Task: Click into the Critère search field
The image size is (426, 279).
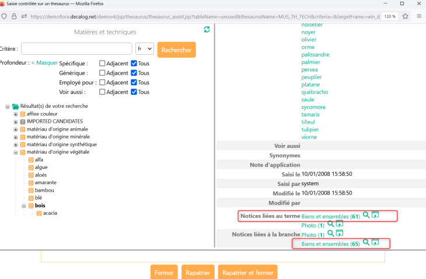Action: pyautogui.click(x=76, y=49)
